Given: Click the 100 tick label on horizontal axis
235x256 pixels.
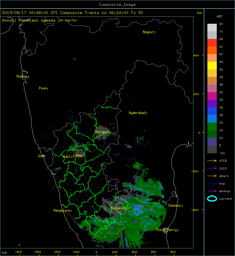Looking at the screenshot, I should 115,252.
